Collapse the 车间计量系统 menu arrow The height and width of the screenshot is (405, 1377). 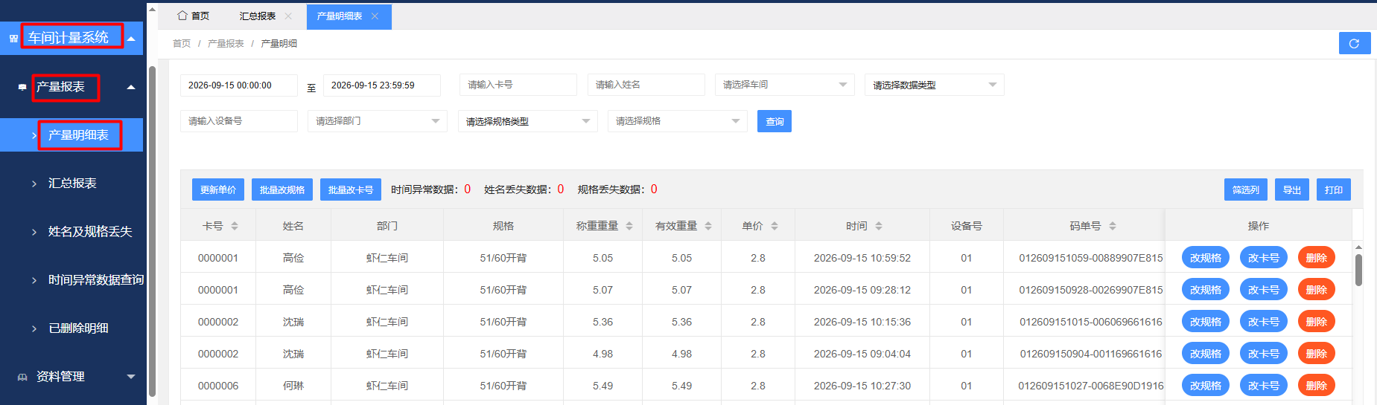pos(132,39)
